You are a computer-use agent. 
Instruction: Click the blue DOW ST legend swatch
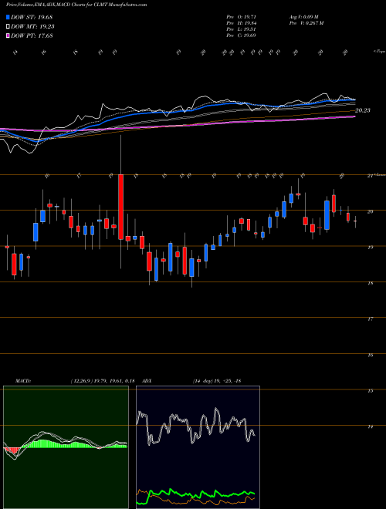coord(8,17)
